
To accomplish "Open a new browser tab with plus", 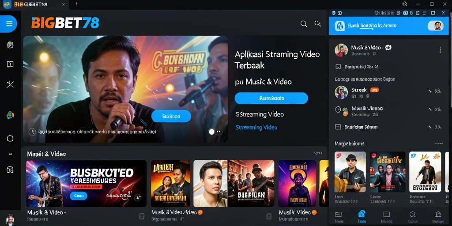I will (76, 4).
